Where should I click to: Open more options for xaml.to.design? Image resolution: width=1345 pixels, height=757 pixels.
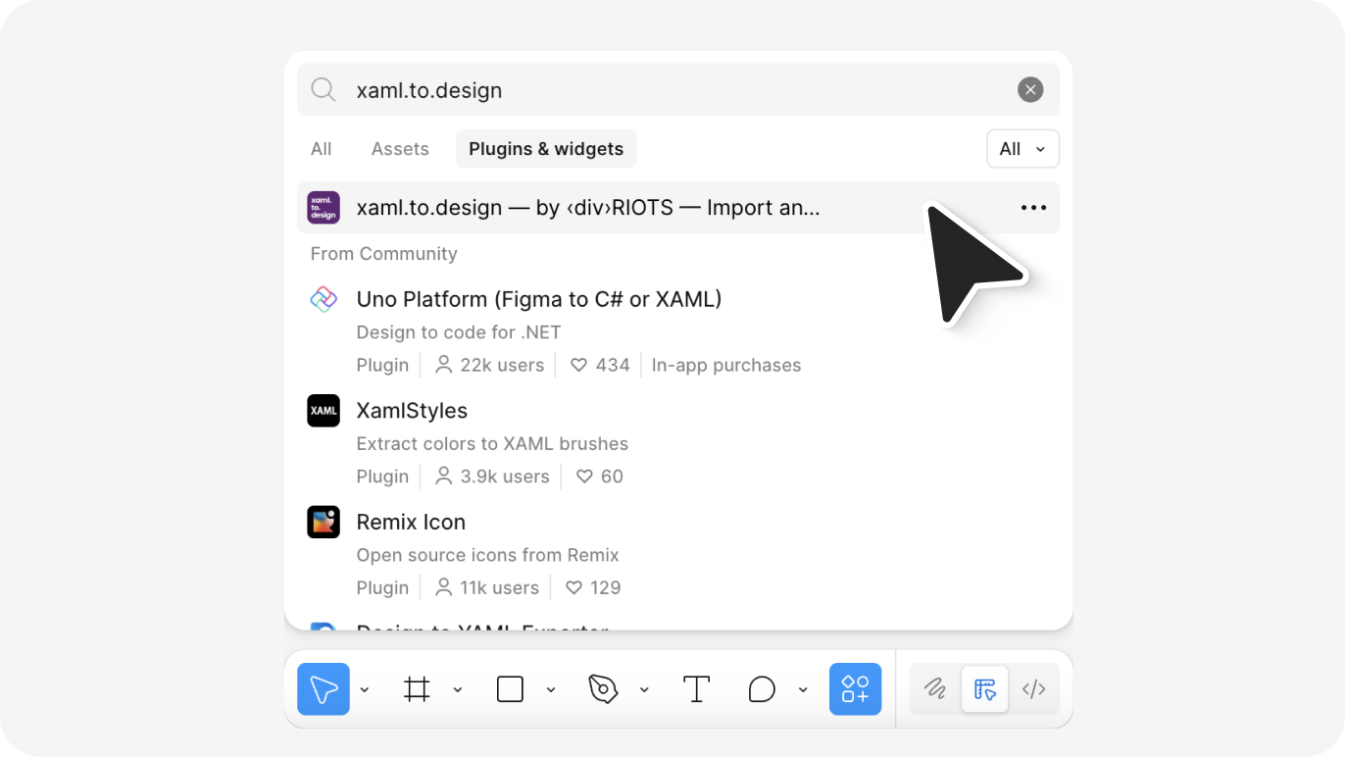coord(1033,208)
